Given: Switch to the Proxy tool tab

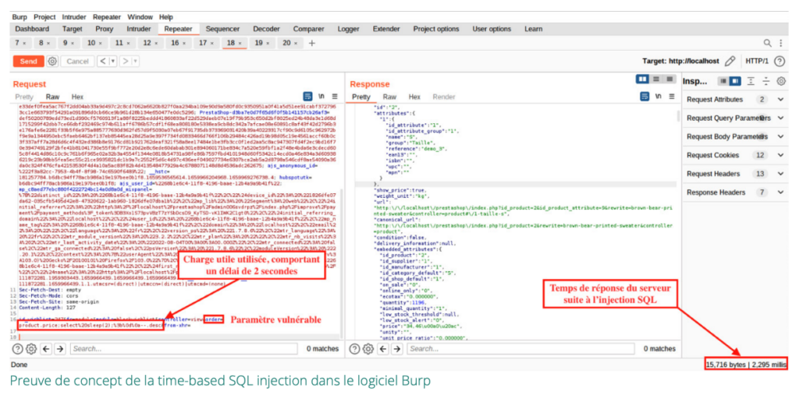Looking at the screenshot, I should (x=105, y=29).
